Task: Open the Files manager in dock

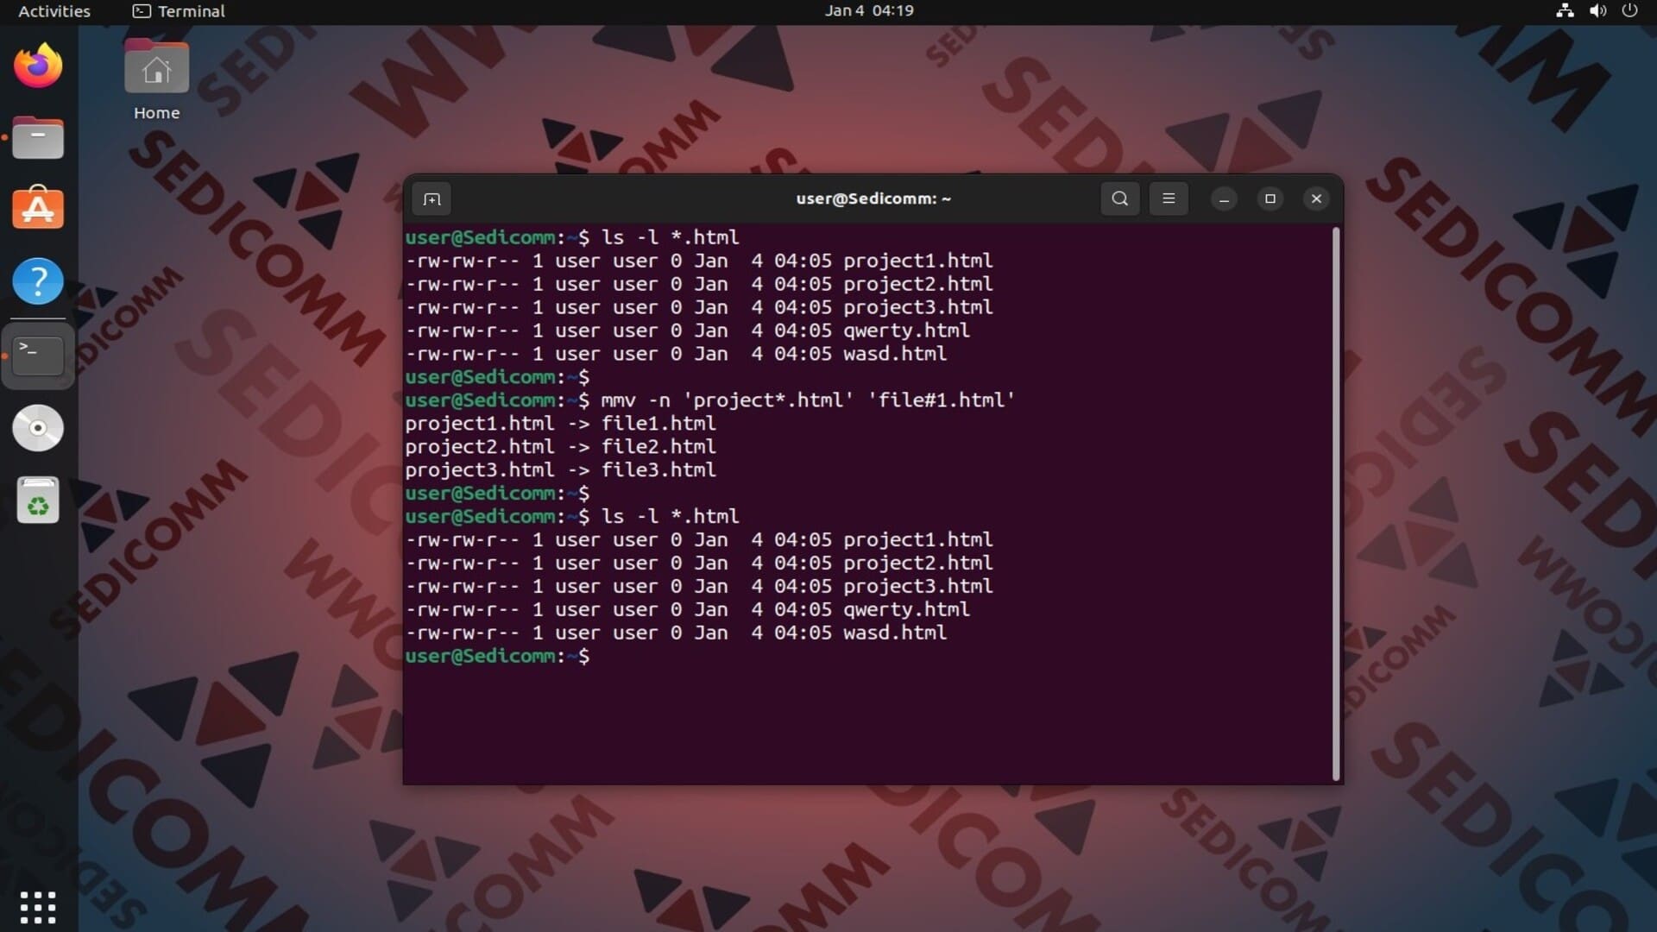Action: (x=38, y=138)
